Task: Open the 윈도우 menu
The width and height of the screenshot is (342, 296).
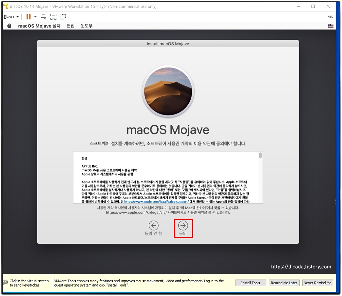Action: tap(87, 26)
